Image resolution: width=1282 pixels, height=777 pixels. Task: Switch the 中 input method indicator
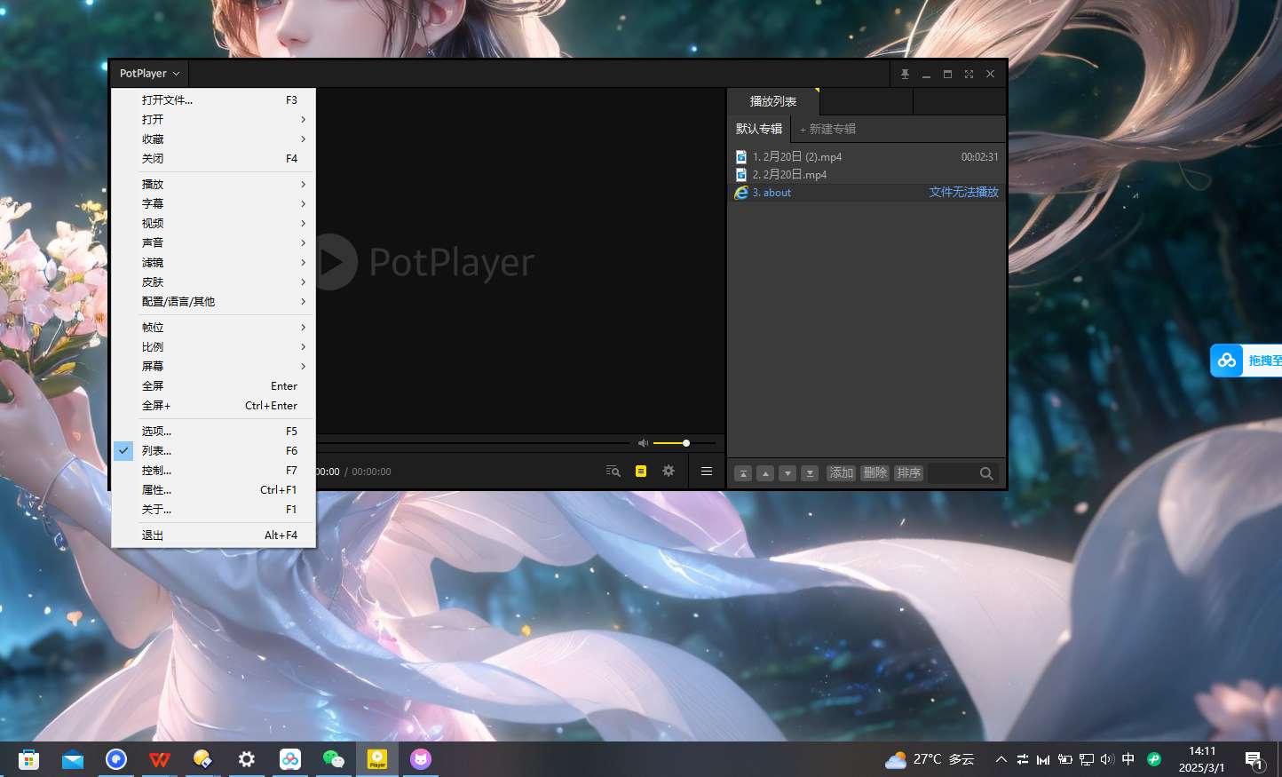[1128, 759]
